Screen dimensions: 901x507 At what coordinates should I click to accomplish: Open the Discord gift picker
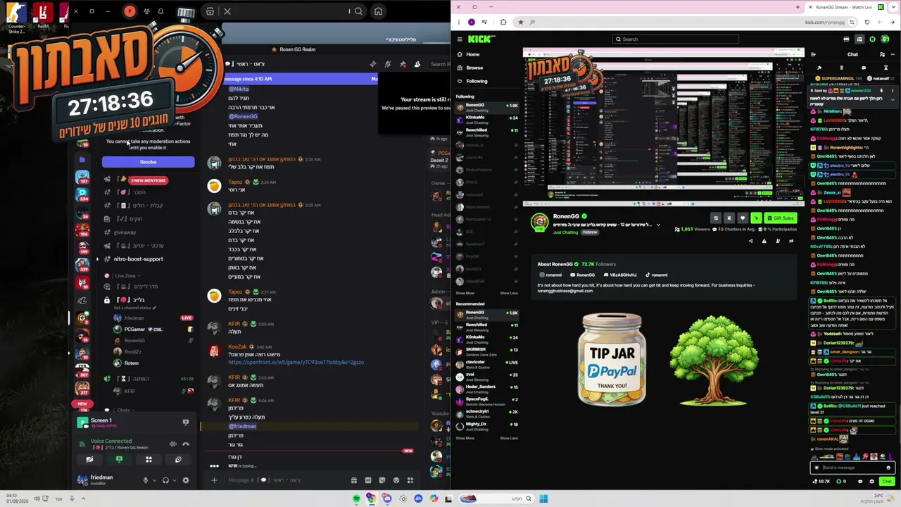click(354, 480)
